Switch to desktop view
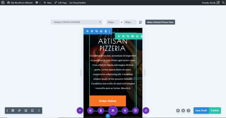This screenshot has height=118, width=226. (x=26, y=110)
